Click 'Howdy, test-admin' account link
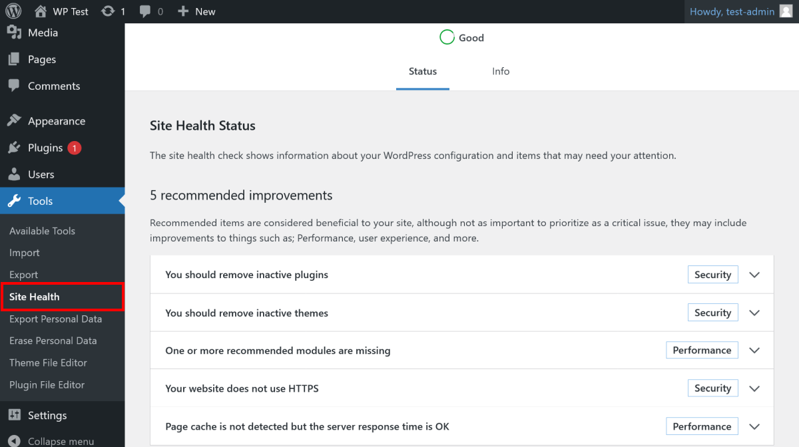 pos(732,11)
